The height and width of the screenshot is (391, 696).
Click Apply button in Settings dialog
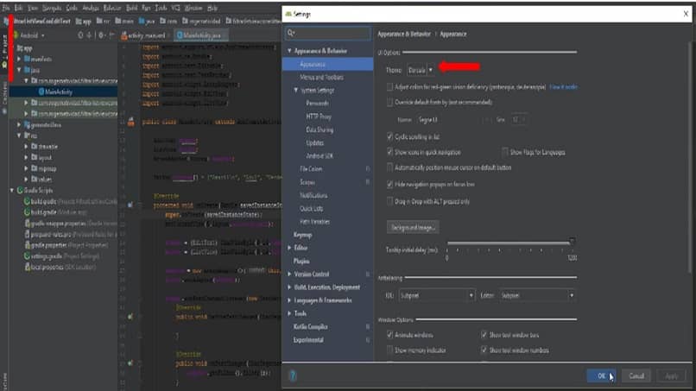671,376
